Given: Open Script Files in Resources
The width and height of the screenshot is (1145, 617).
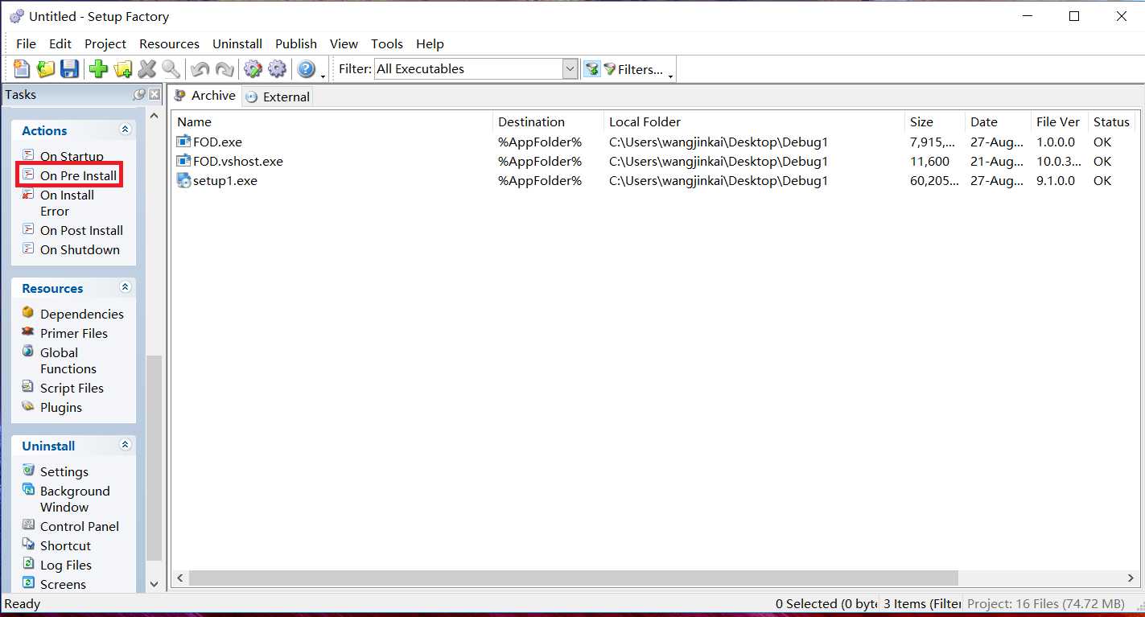Looking at the screenshot, I should (x=72, y=388).
